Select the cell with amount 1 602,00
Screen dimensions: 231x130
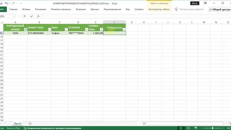(96, 33)
